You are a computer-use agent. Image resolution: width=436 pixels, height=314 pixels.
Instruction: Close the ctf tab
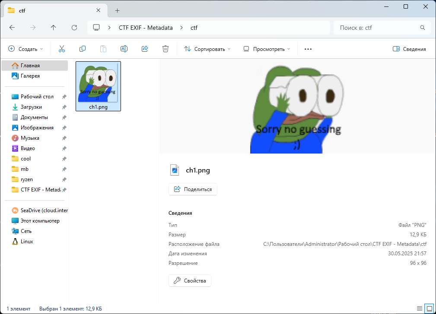(x=99, y=10)
